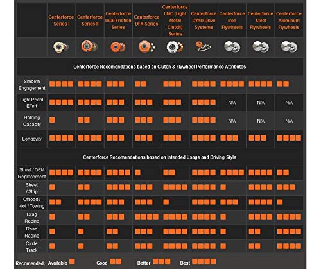Click Longevity rating for Iron Flywheels
The height and width of the screenshot is (269, 321).
point(229,138)
